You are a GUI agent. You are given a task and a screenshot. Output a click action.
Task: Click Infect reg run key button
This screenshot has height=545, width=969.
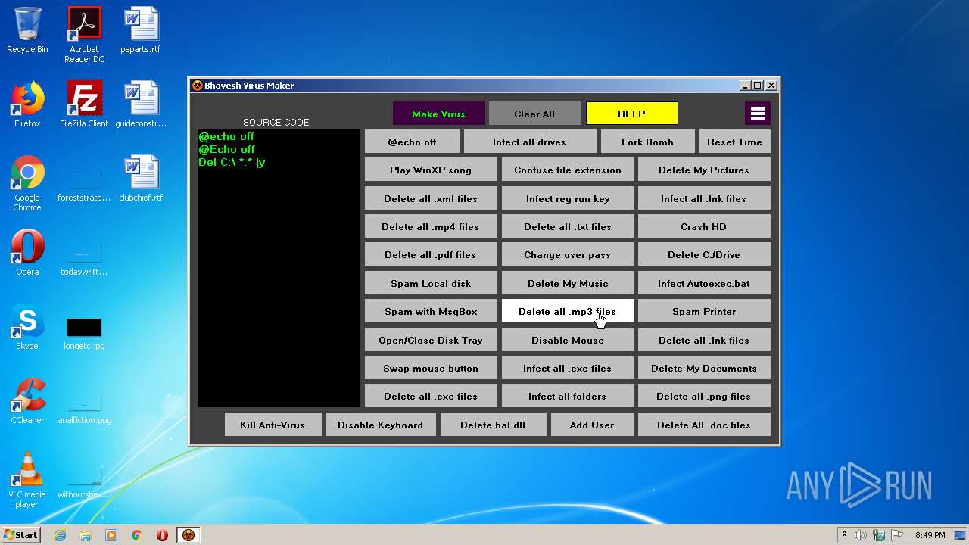pos(568,198)
